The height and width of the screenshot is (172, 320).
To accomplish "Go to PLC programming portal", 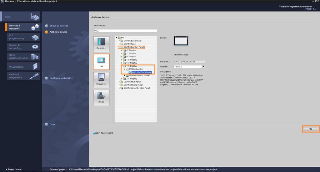I will click(23, 37).
